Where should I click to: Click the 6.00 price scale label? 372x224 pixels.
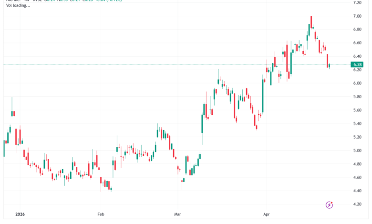(x=357, y=83)
